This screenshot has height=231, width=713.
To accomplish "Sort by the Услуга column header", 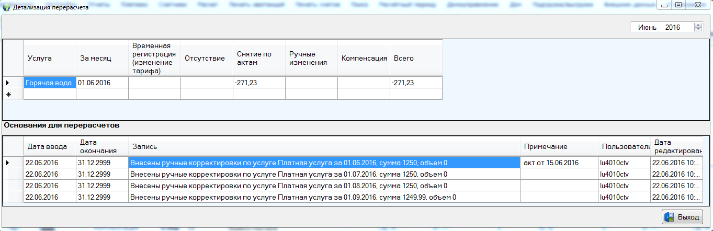I will pos(50,59).
